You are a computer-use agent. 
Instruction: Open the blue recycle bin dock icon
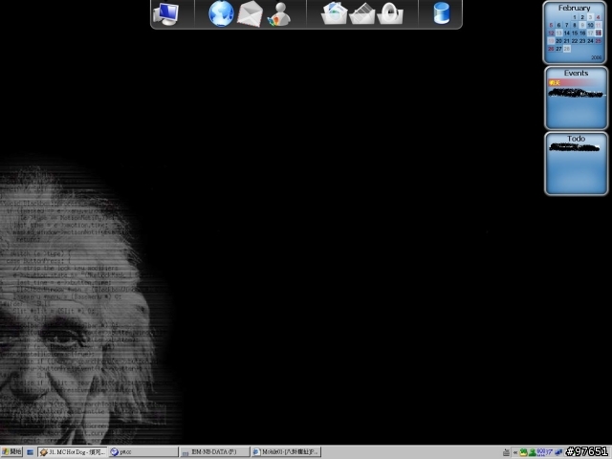[442, 13]
